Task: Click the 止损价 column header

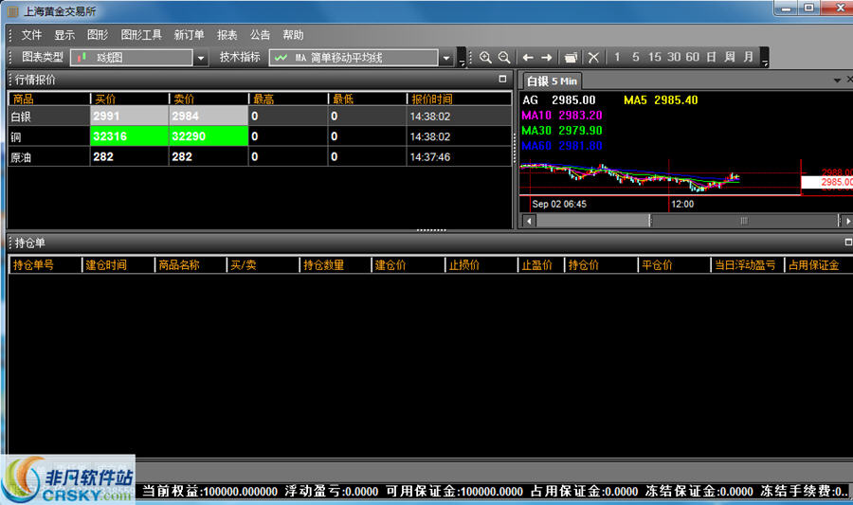Action: tap(481, 264)
